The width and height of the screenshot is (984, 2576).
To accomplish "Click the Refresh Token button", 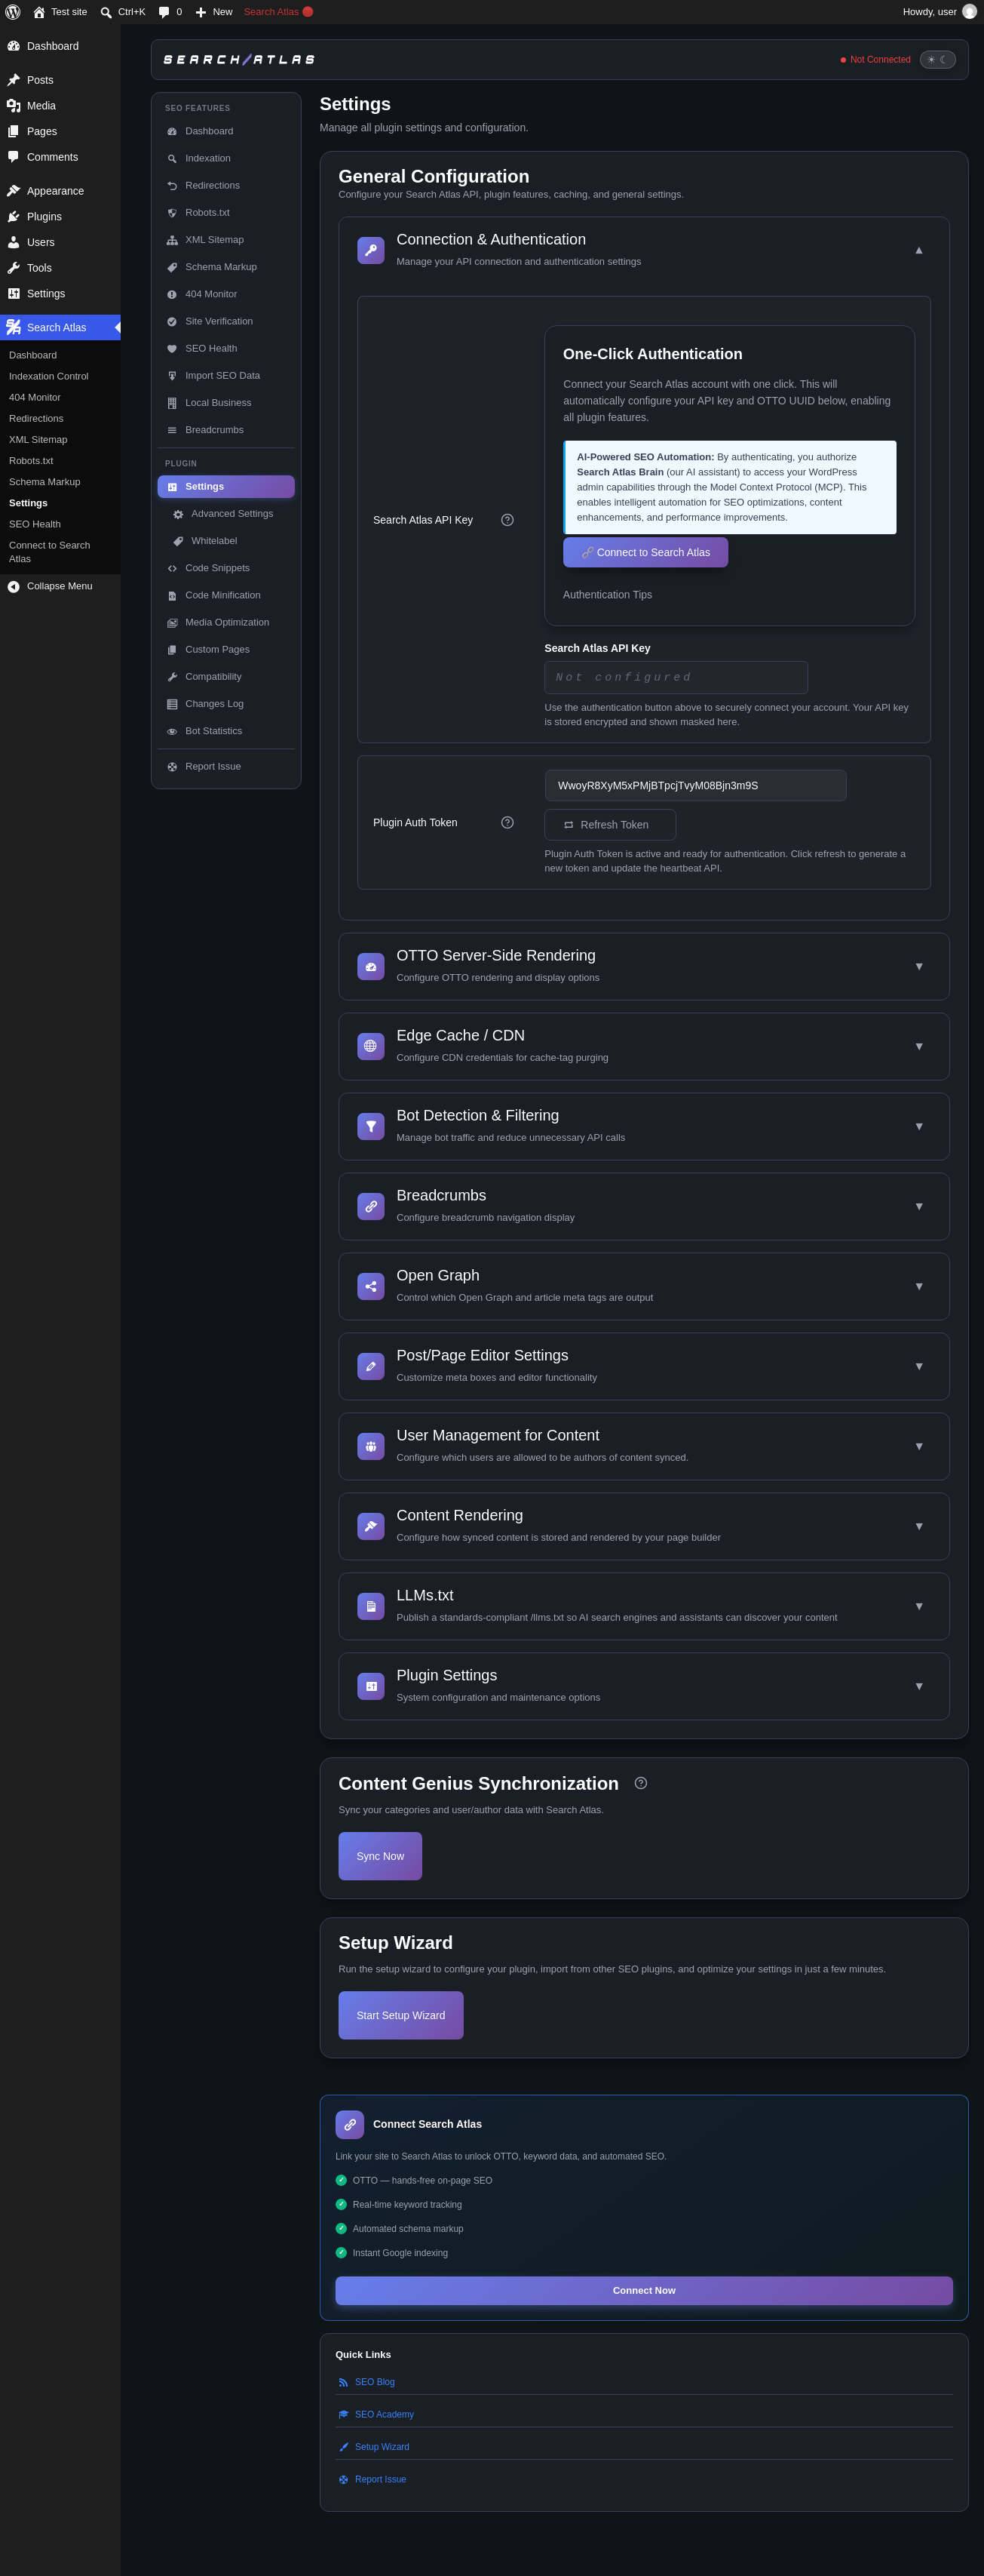I will point(610,825).
